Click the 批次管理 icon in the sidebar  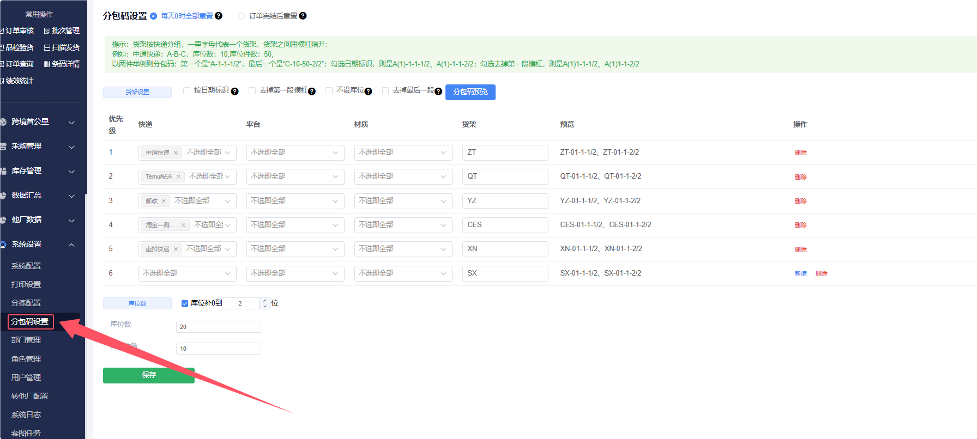(x=47, y=31)
